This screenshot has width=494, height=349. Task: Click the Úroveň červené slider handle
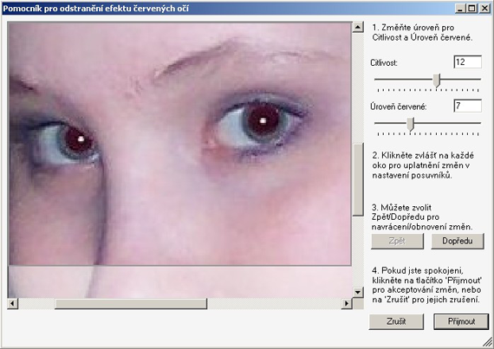coord(410,125)
